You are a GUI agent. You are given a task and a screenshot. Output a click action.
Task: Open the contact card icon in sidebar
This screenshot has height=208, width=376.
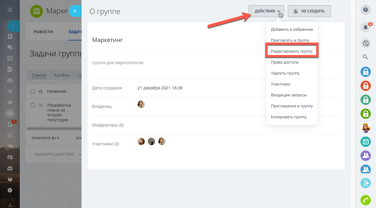coord(10,157)
